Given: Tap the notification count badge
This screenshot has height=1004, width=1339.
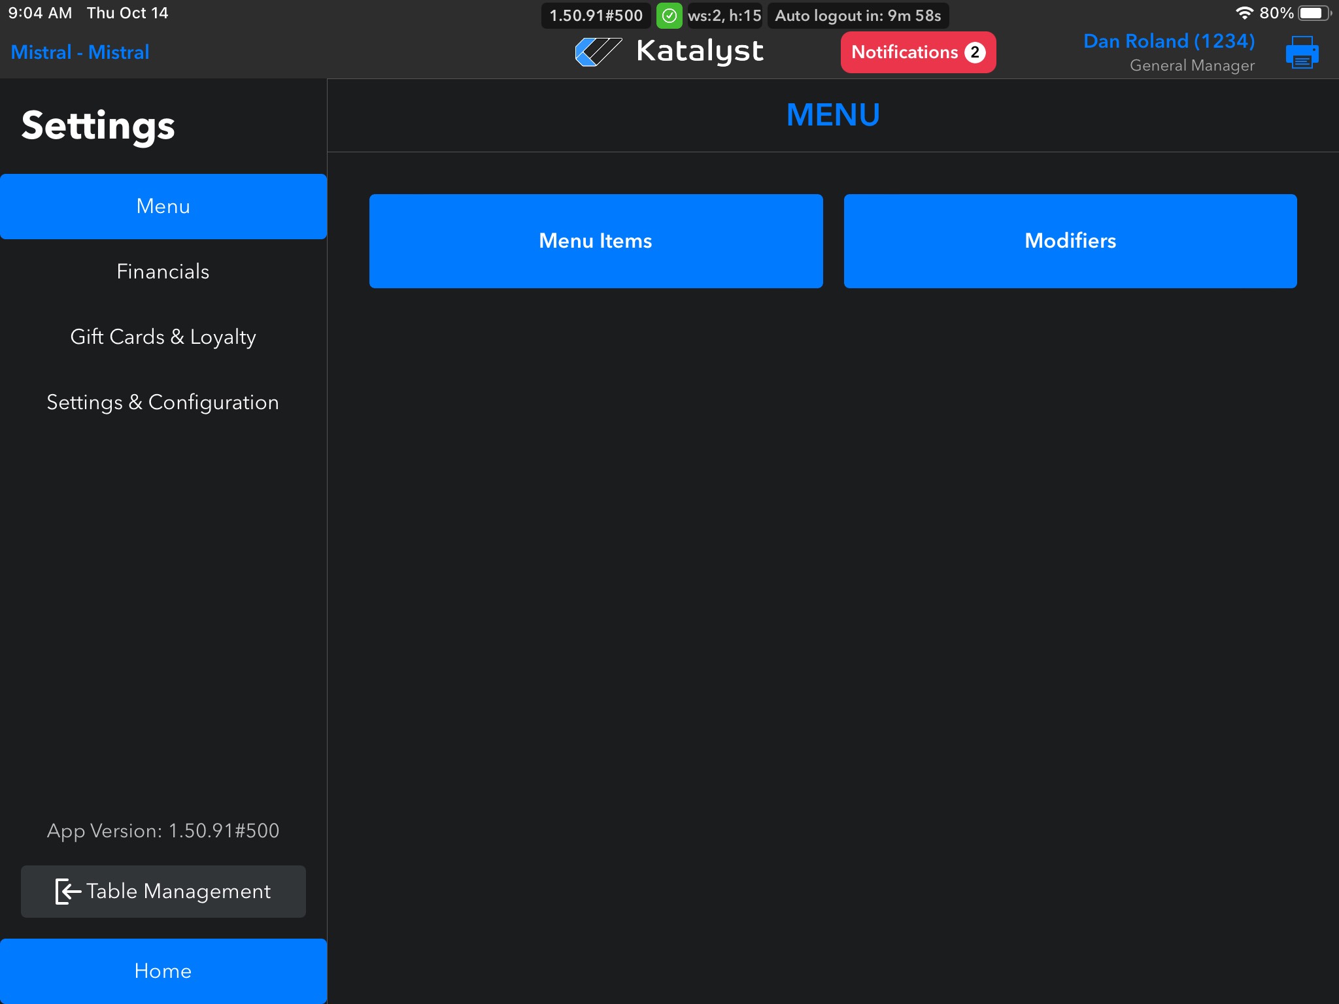Looking at the screenshot, I should tap(975, 52).
